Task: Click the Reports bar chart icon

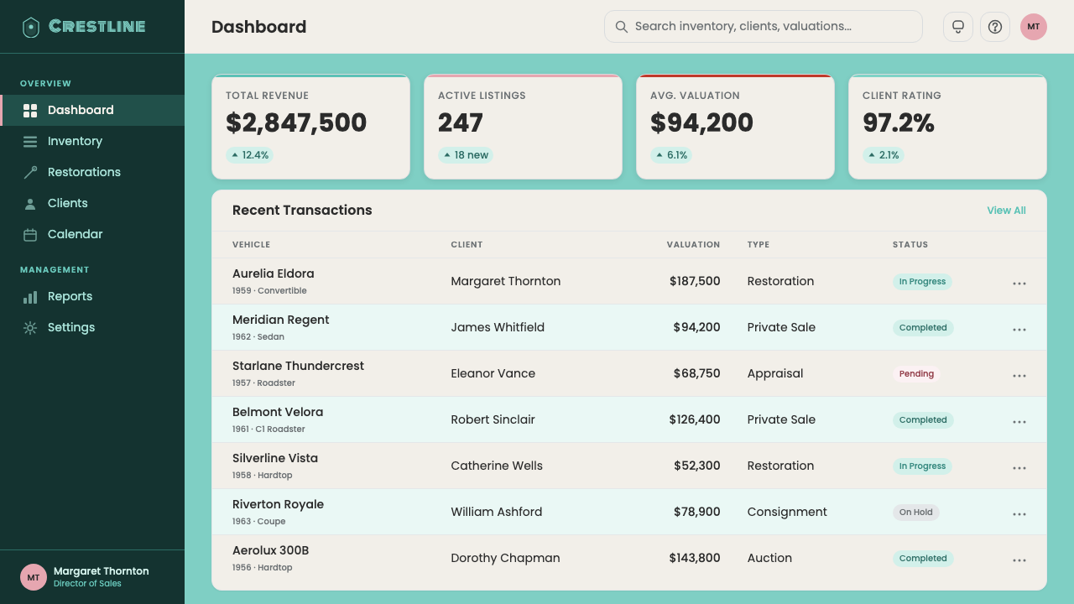Action: coord(30,296)
